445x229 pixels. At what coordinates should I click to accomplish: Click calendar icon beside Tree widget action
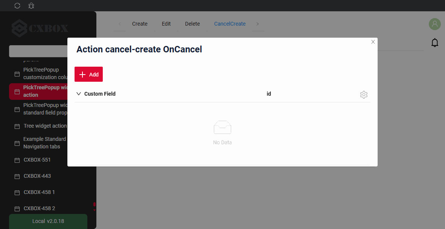click(x=17, y=126)
